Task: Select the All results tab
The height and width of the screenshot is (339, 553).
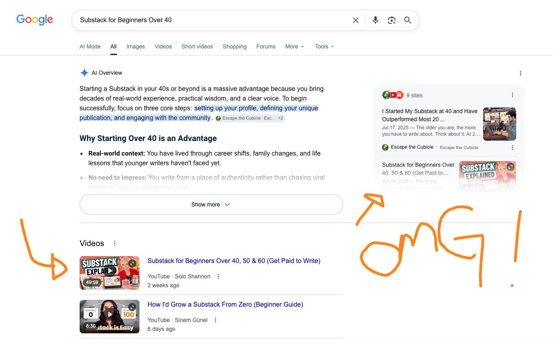Action: point(114,46)
